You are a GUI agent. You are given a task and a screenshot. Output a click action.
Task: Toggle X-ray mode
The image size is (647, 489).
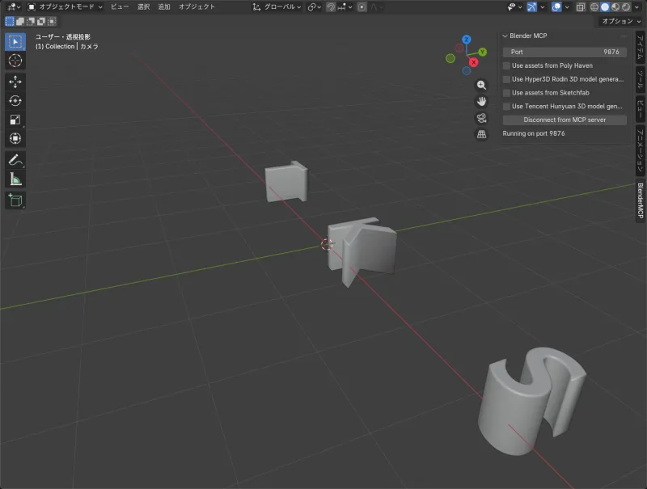coord(581,7)
